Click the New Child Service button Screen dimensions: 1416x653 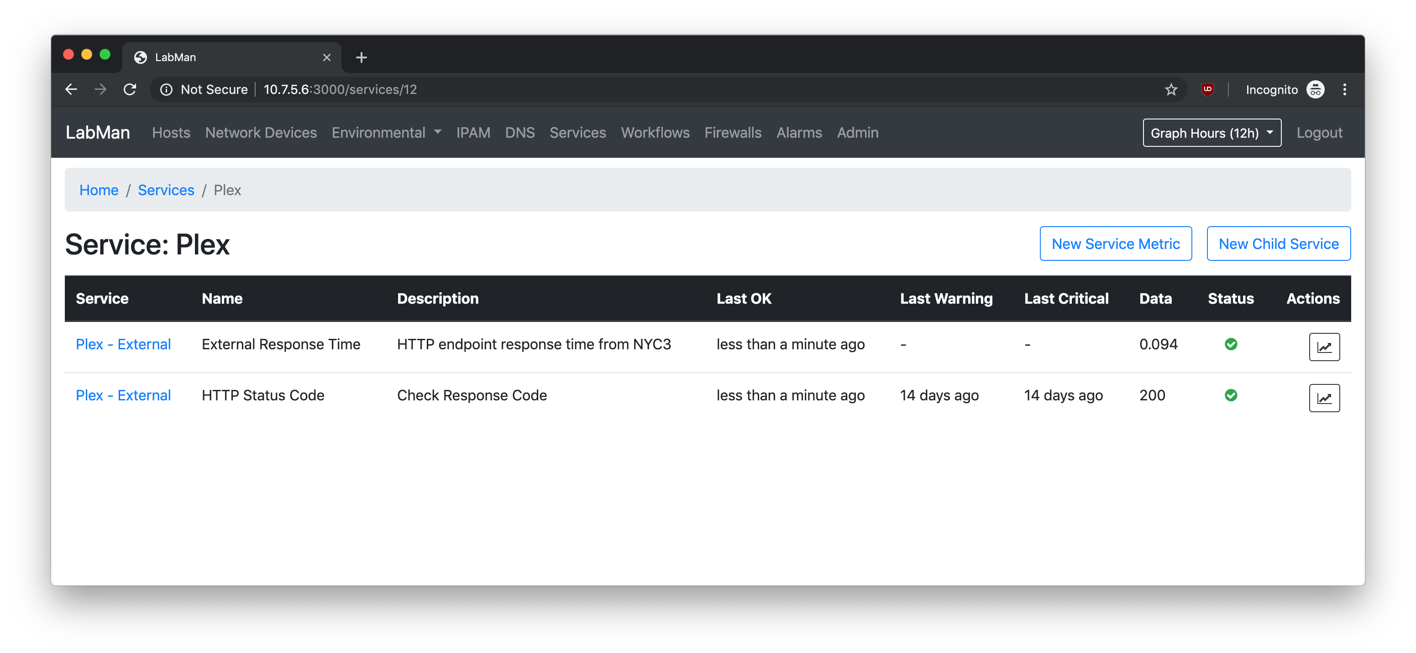coord(1278,244)
